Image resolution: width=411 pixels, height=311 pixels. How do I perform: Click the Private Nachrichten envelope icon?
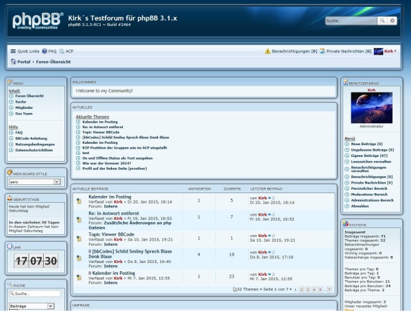[x=322, y=51]
